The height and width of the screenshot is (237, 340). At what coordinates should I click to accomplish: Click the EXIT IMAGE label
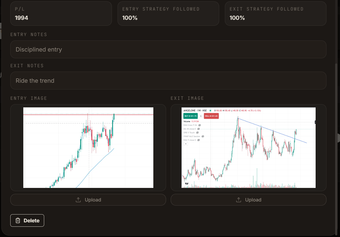click(x=187, y=98)
